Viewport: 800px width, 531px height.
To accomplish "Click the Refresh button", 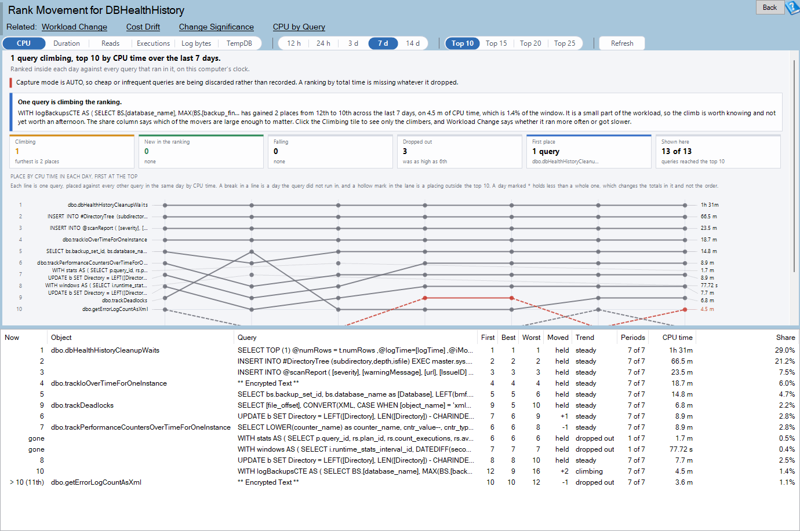I will click(622, 43).
